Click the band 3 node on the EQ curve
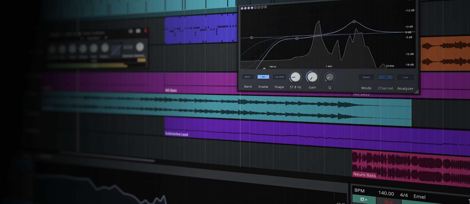Viewport: 470px width, 204px height. 297,38
